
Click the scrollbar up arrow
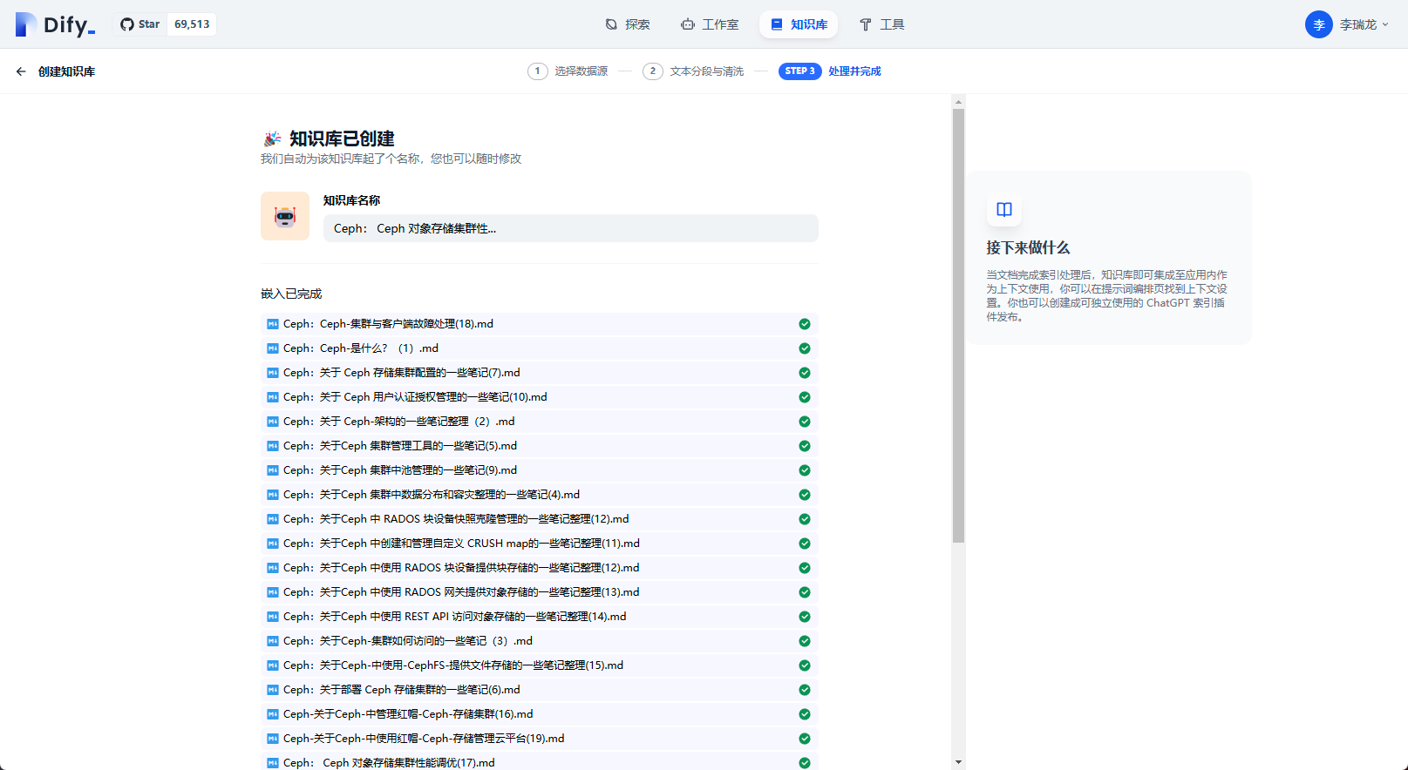click(x=958, y=102)
